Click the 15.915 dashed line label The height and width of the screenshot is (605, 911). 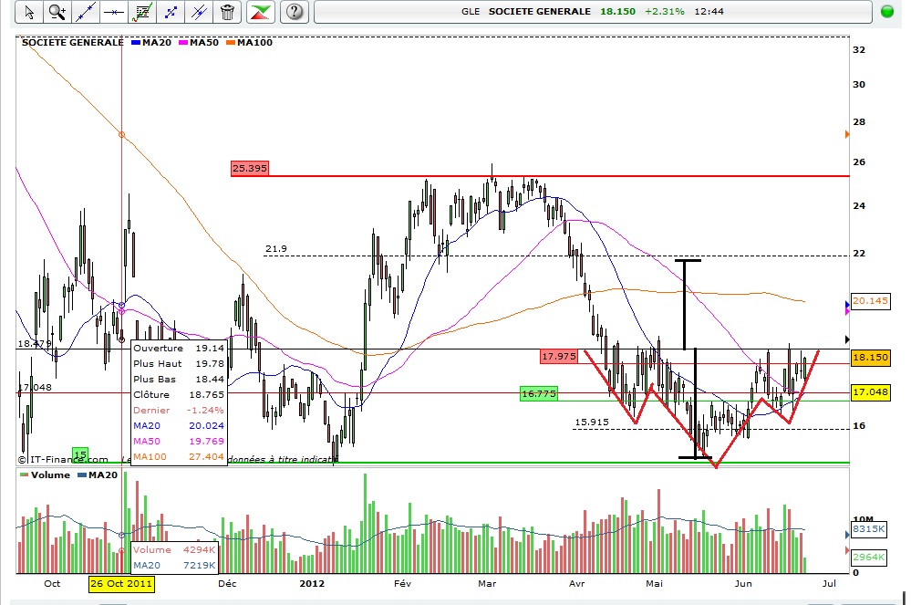592,422
